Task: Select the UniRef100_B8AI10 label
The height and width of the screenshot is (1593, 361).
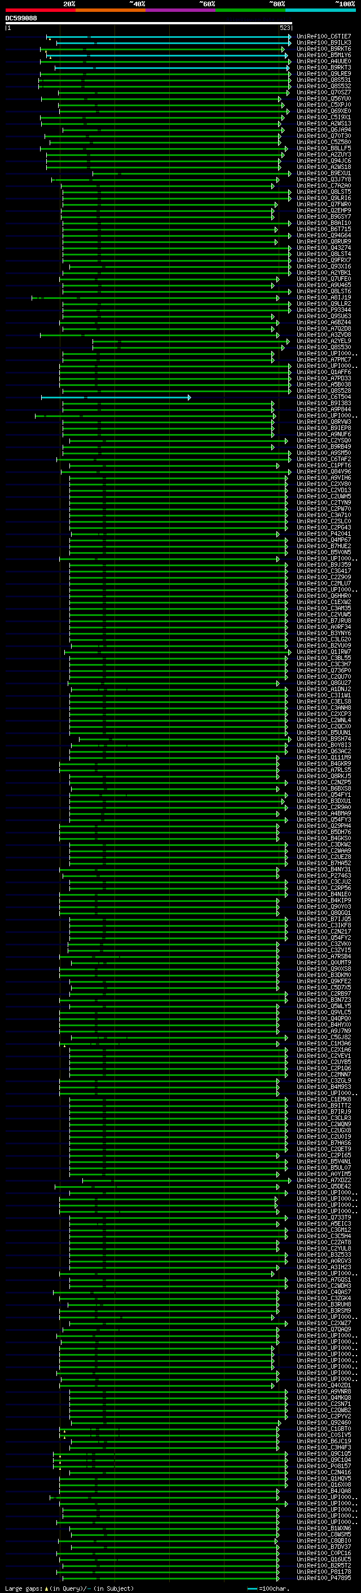Action: point(324,223)
